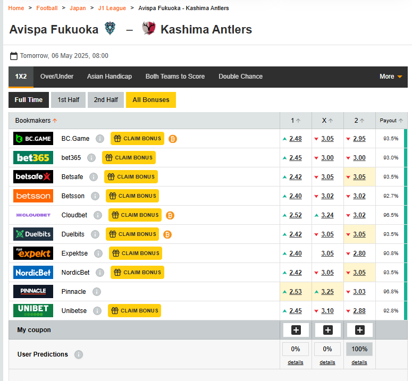Click Cloudbet draw odds 3.24
This screenshot has width=412, height=381.
(x=327, y=215)
